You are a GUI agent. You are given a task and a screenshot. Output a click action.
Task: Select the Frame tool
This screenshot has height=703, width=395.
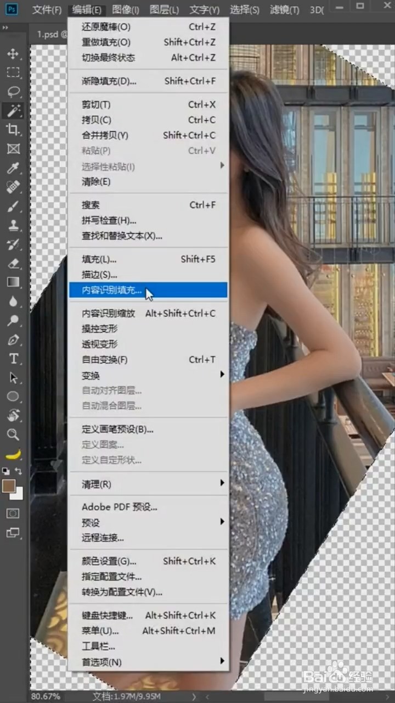(13, 149)
